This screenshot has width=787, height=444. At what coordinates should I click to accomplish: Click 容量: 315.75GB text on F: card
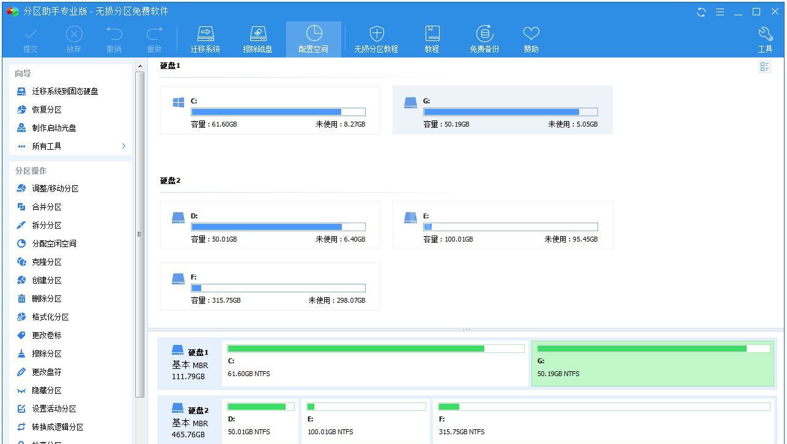[x=216, y=300]
